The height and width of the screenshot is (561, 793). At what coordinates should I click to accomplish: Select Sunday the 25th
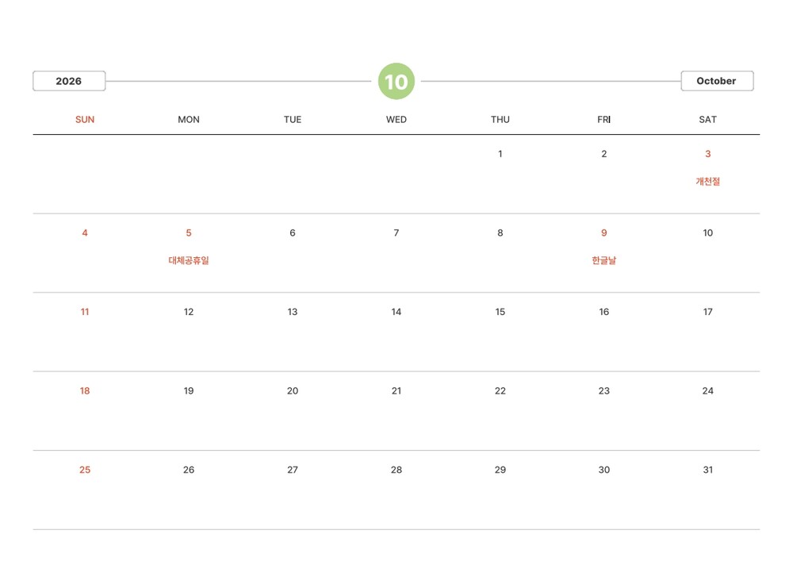(x=85, y=470)
